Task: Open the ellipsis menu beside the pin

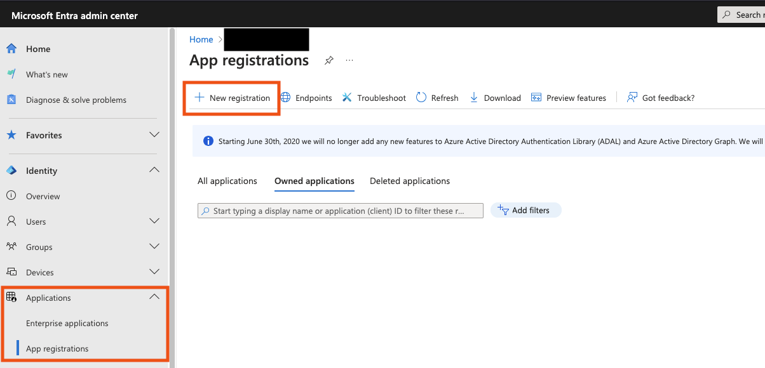Action: pyautogui.click(x=349, y=60)
